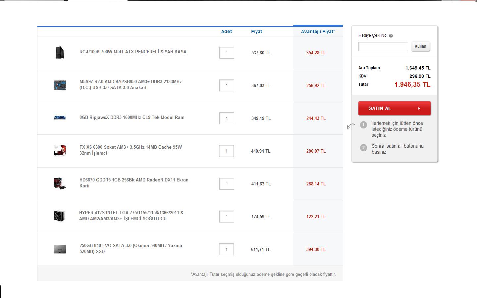The height and width of the screenshot is (298, 477).
Task: Click the 537,80 TL price
Action: click(x=261, y=53)
